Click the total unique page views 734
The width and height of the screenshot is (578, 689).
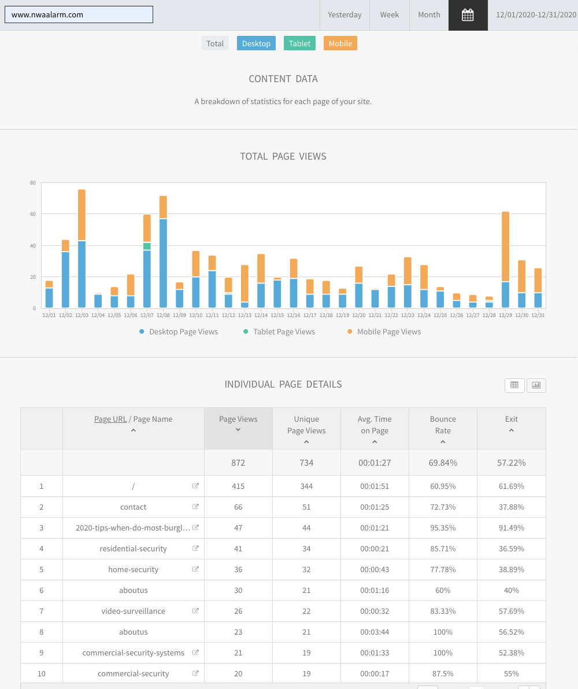coord(306,463)
